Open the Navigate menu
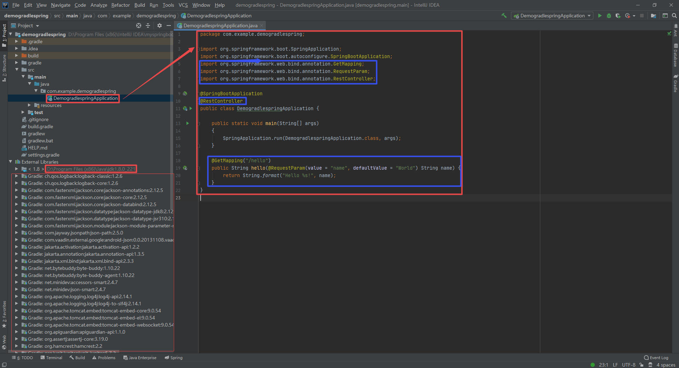The height and width of the screenshot is (368, 679). (61, 5)
